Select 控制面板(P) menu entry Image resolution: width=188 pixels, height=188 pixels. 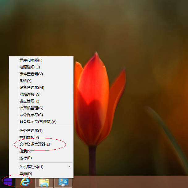(29, 137)
